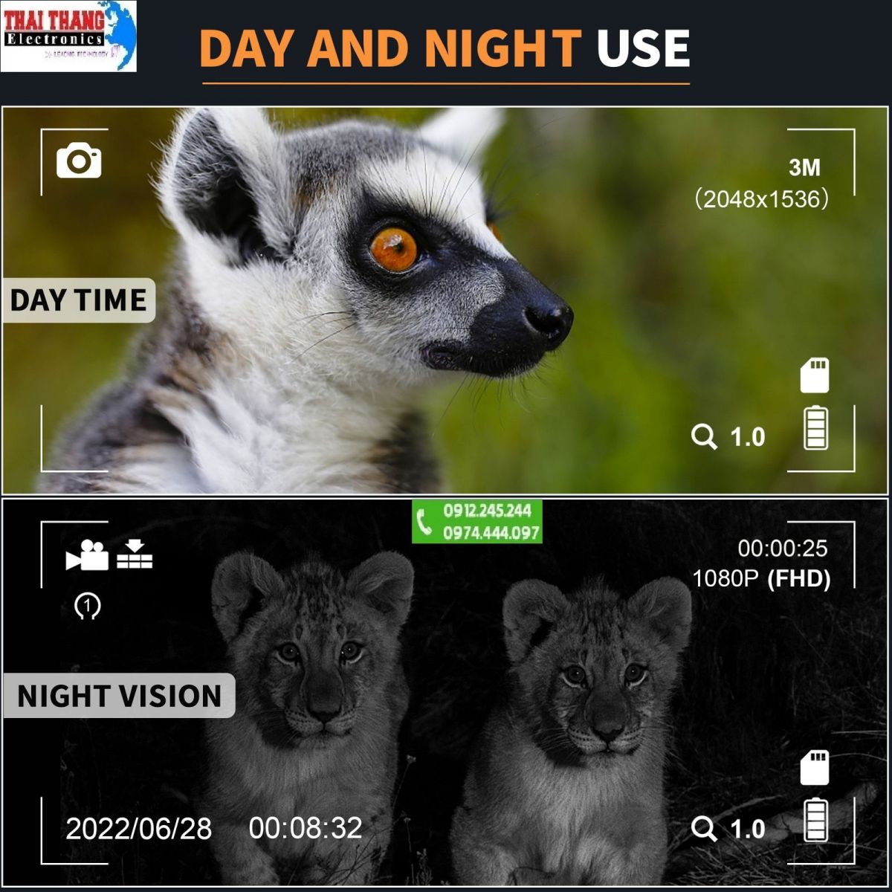
Task: Click the magnifier zoom icon in daytime view
Action: click(x=703, y=436)
